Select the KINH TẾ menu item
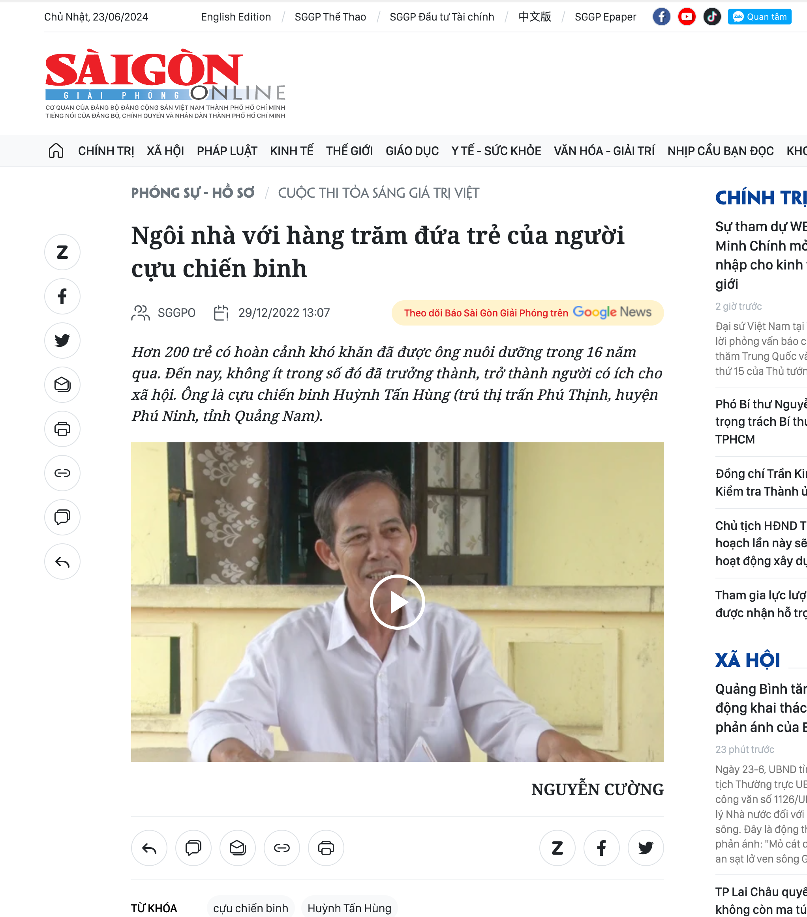The image size is (807, 917). pyautogui.click(x=292, y=151)
